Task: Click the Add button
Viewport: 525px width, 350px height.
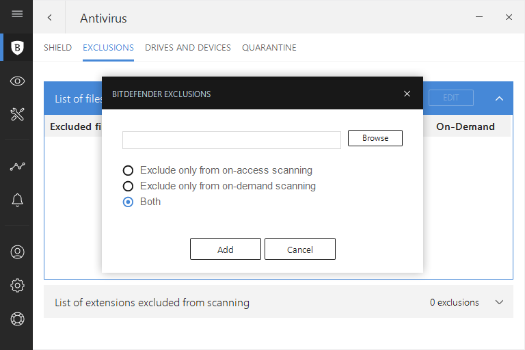Action: [226, 249]
